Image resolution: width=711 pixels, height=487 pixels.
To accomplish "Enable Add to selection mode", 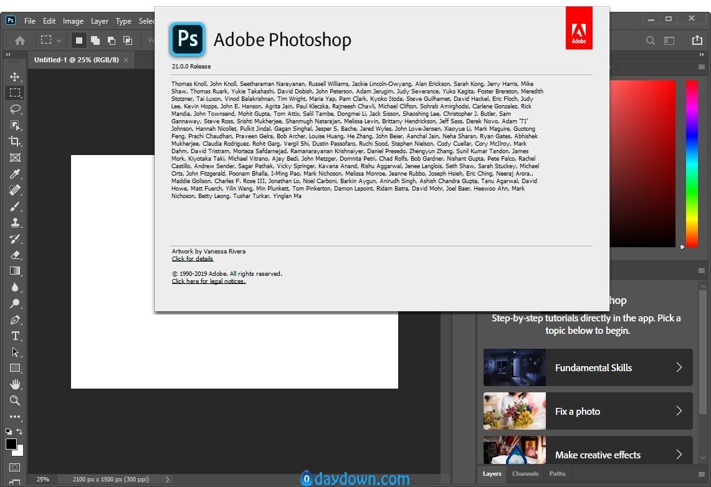I will 95,40.
